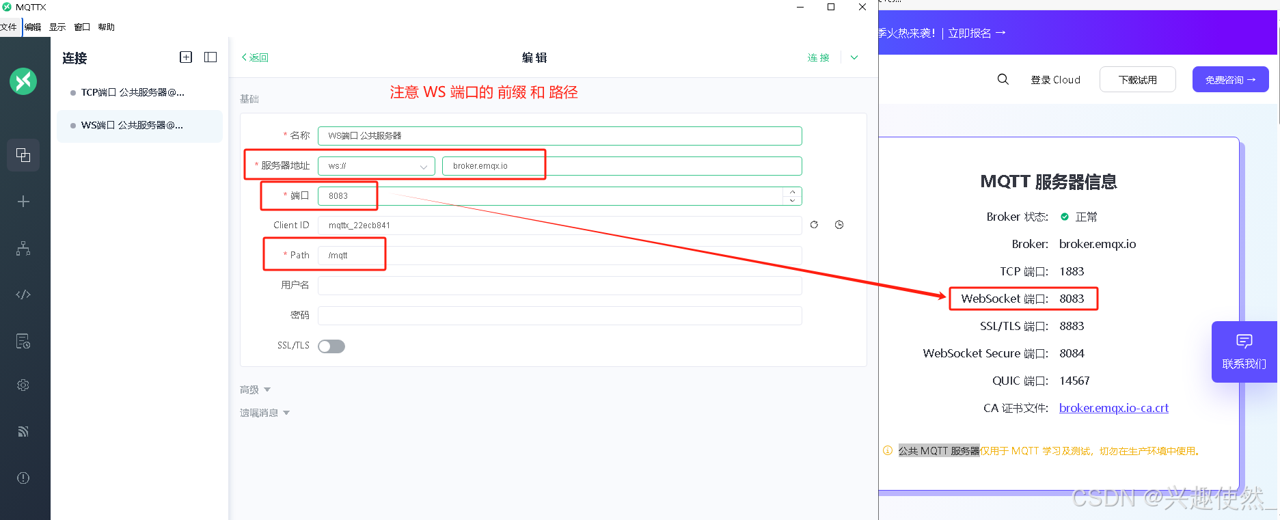Click the Client ID input field
The height and width of the screenshot is (520, 1280).
coord(560,225)
